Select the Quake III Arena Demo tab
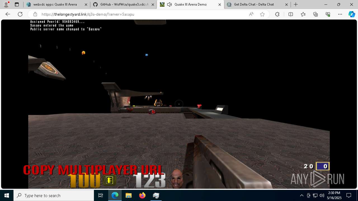 tap(190, 4)
